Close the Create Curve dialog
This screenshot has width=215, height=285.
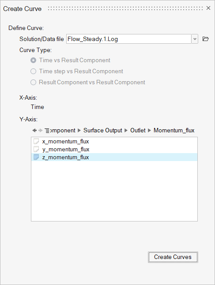pos(208,8)
